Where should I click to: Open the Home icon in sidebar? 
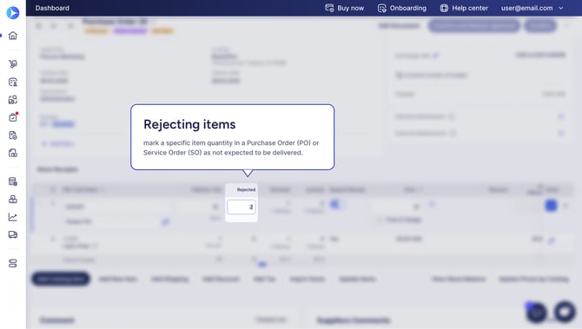point(13,36)
